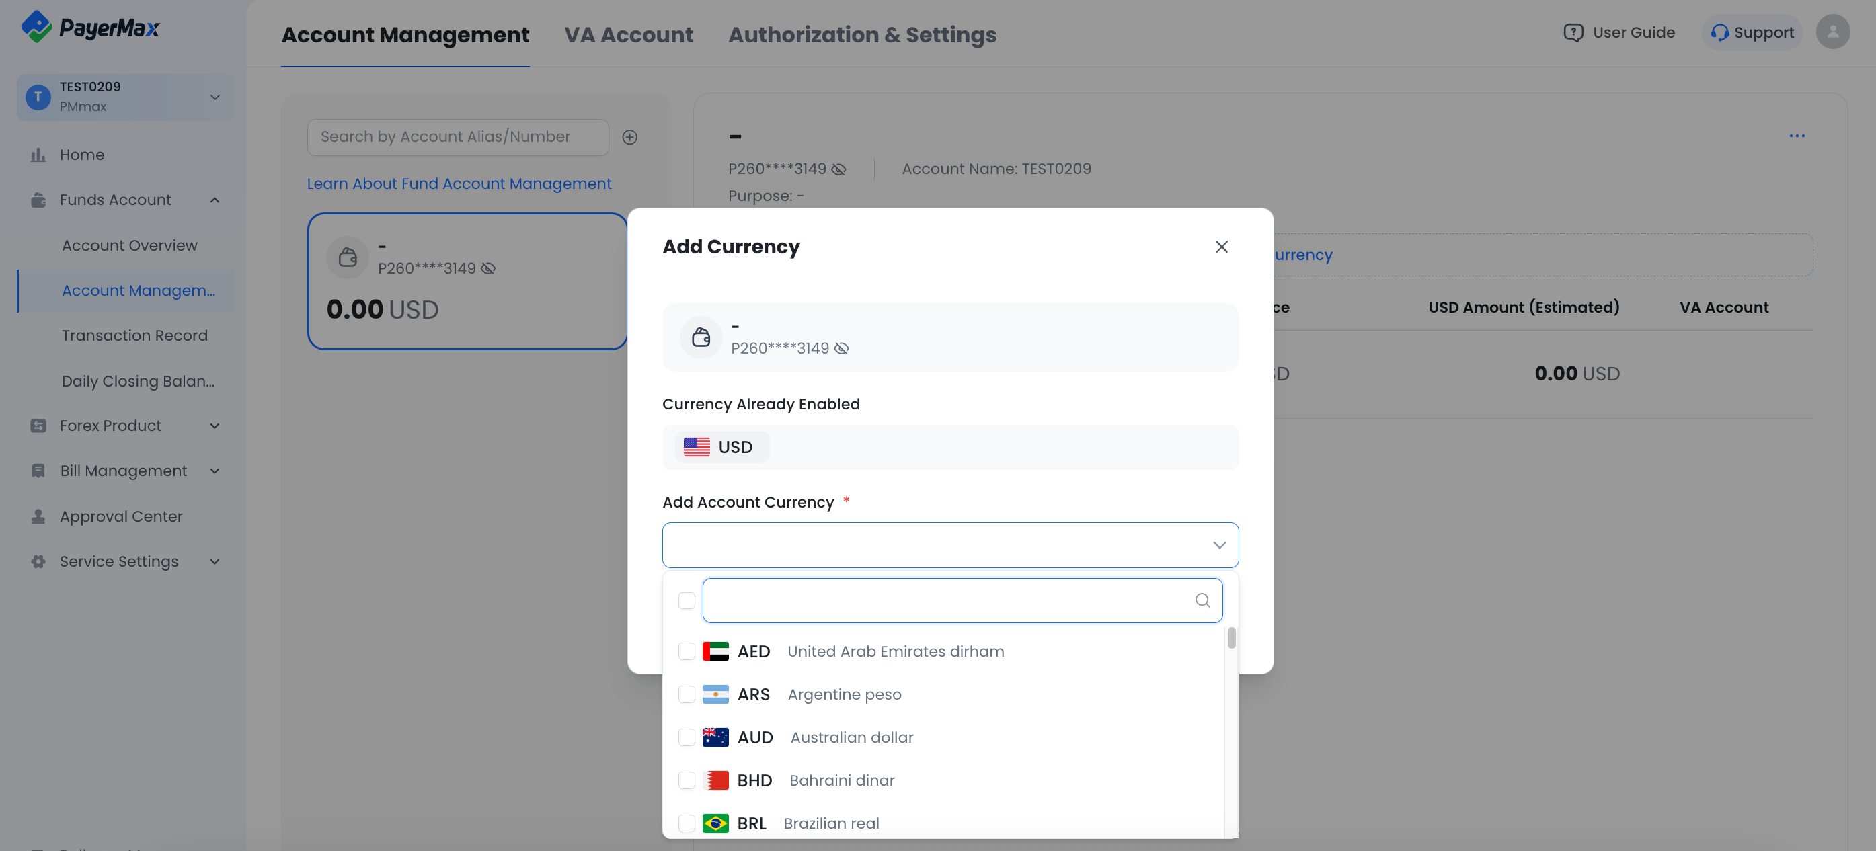Viewport: 1876px width, 851px height.
Task: Click Account Name: TEST0209 text
Action: pyautogui.click(x=996, y=169)
